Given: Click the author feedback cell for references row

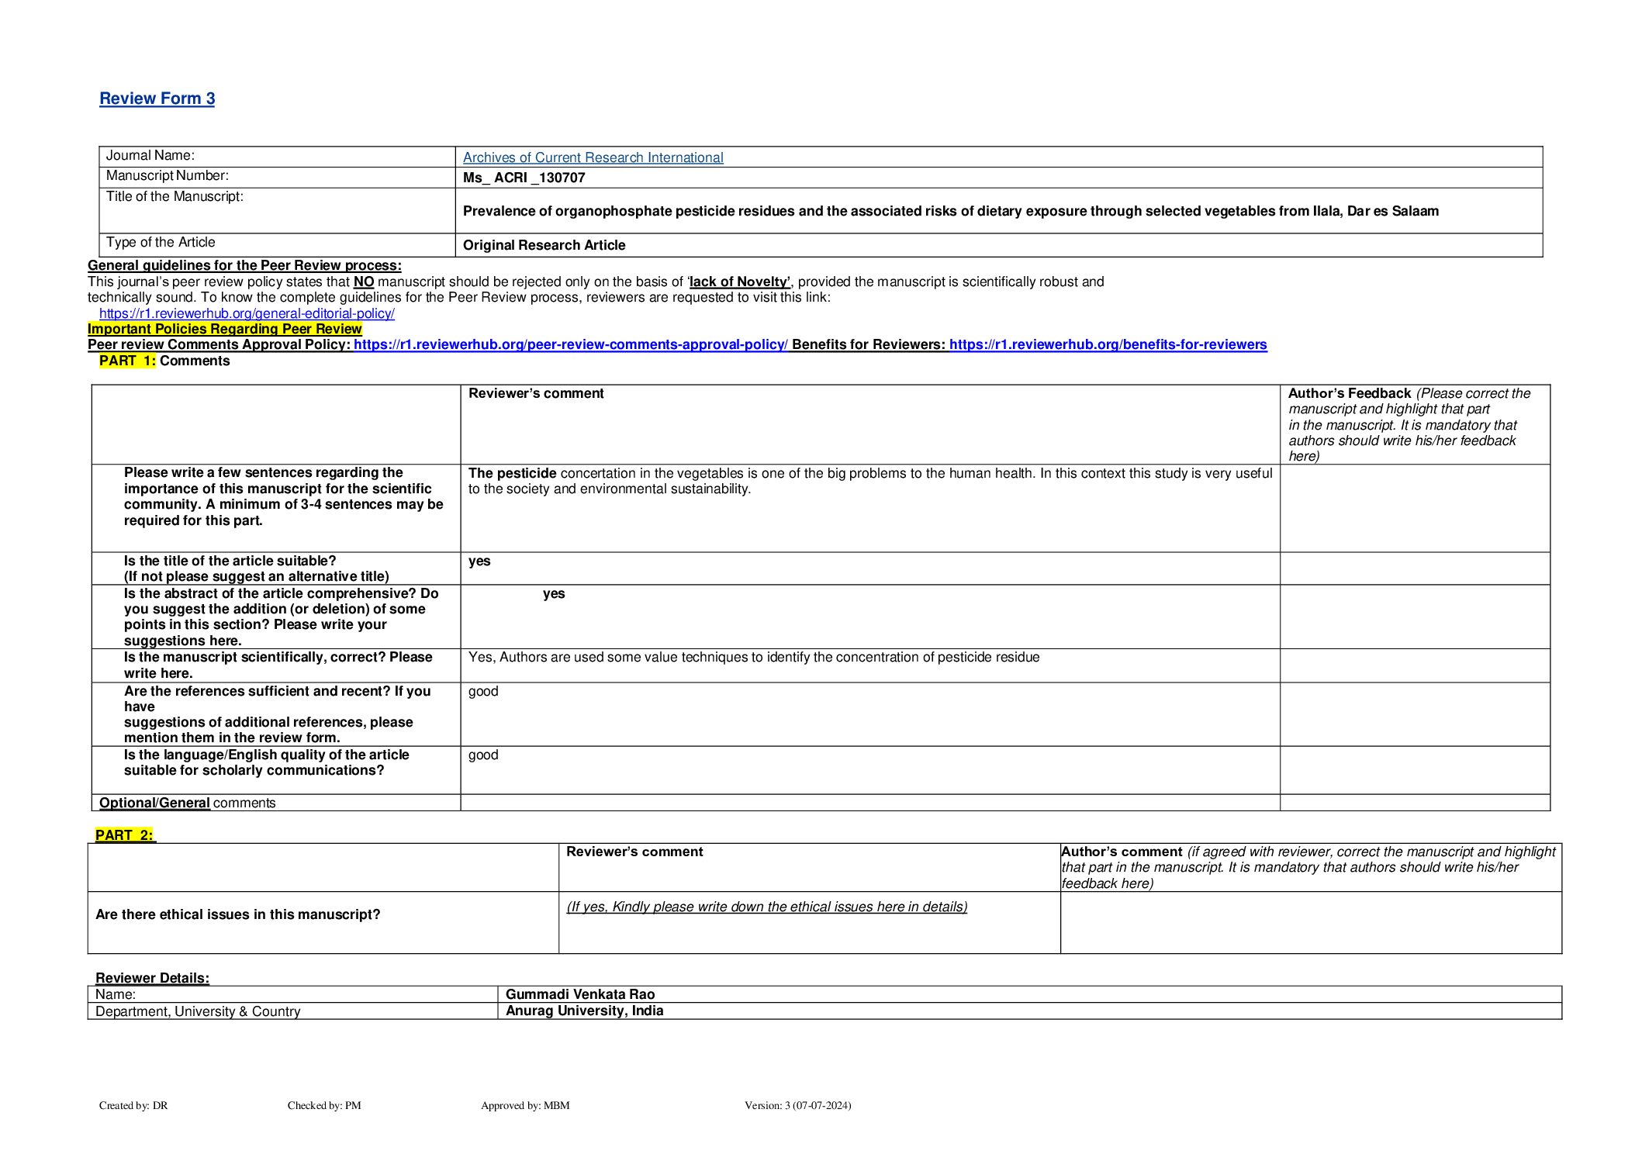Looking at the screenshot, I should point(1414,714).
